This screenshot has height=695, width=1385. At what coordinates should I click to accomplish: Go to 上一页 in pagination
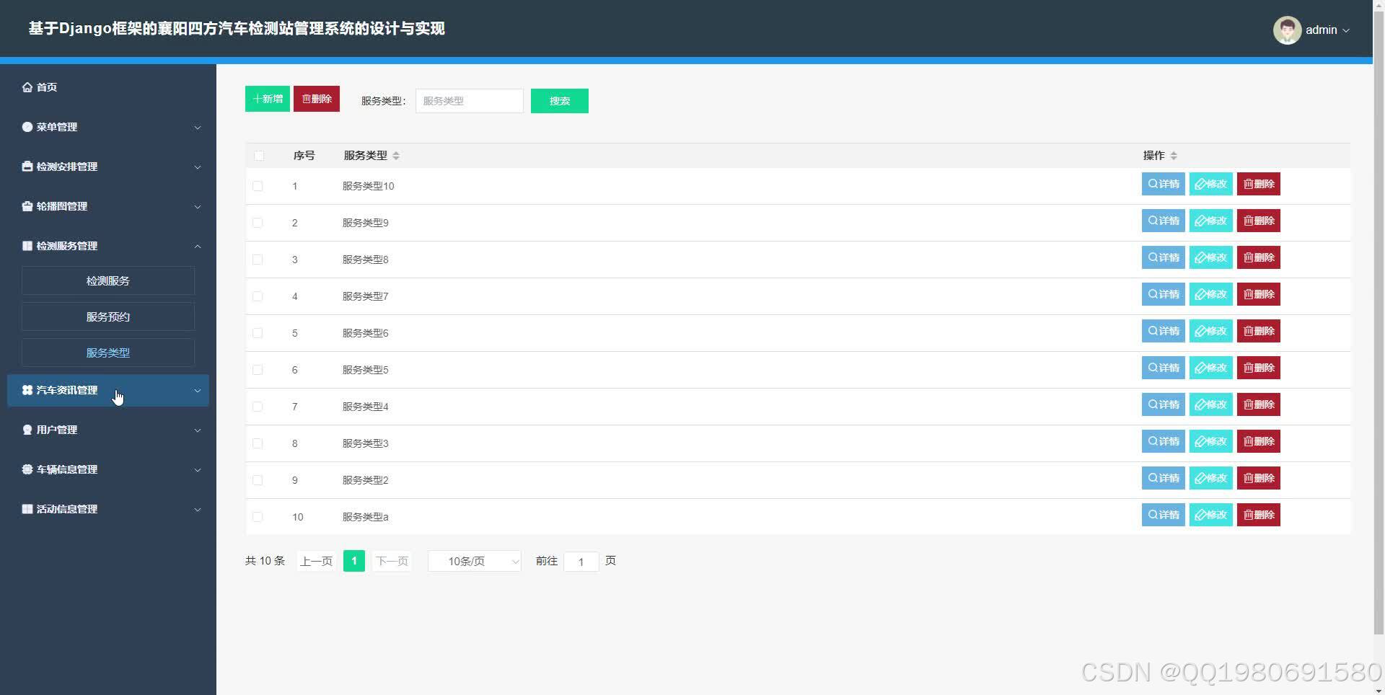click(x=316, y=561)
